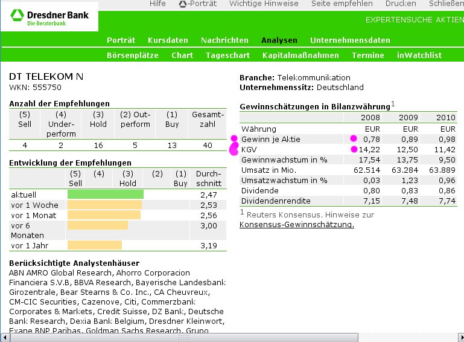The height and width of the screenshot is (342, 464).
Task: Click the Sell count 4
Action: pos(25,145)
